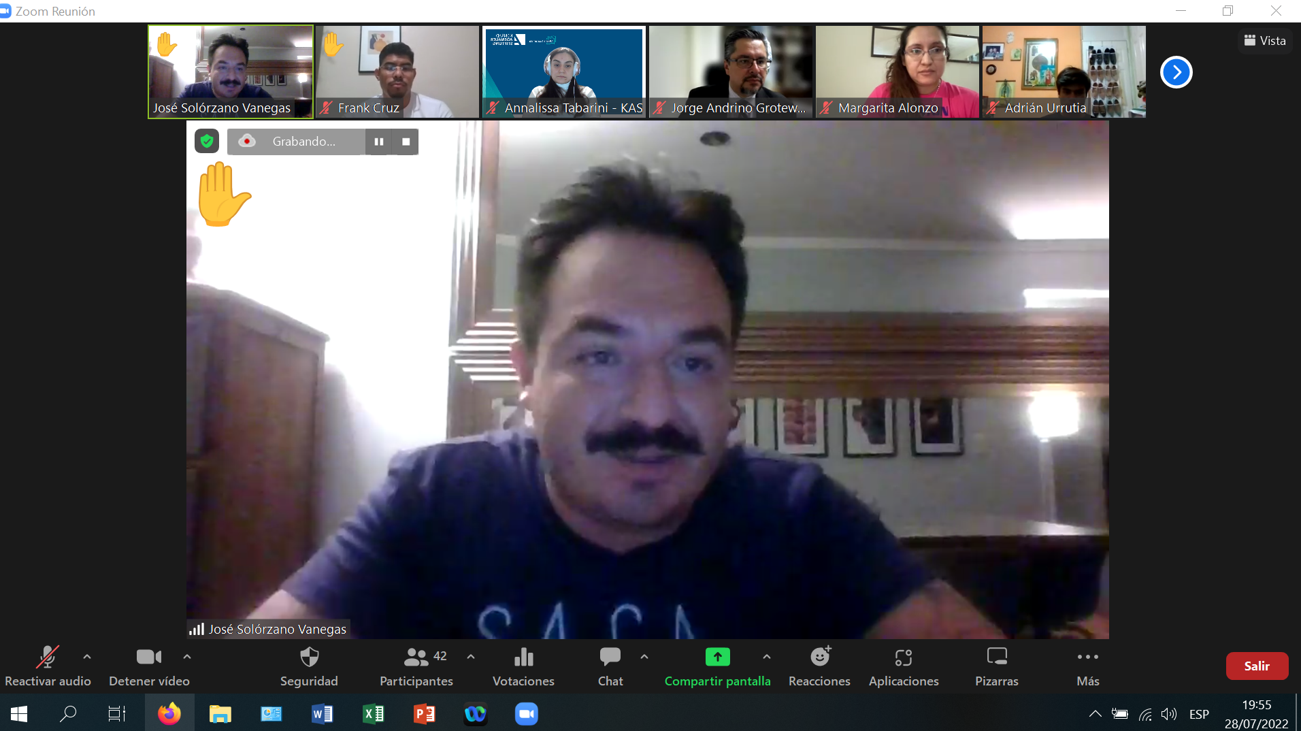The height and width of the screenshot is (731, 1301).
Task: Open Aplicaciones in the toolbar
Action: click(903, 657)
